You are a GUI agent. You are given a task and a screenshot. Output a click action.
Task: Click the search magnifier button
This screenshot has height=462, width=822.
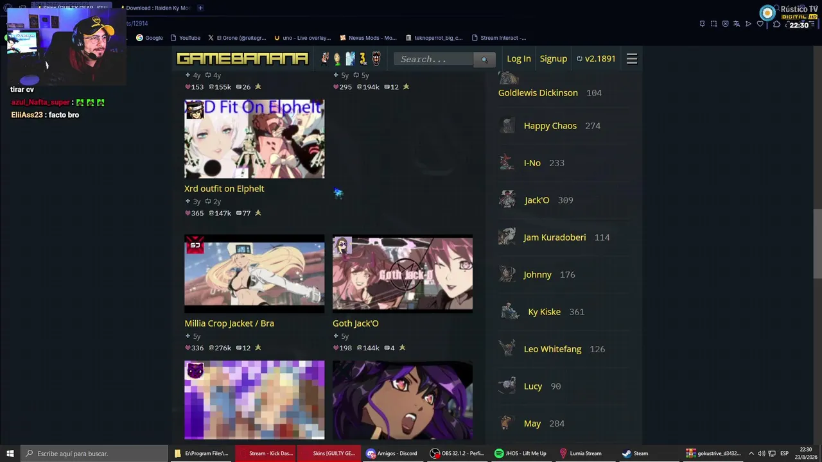tap(485, 60)
